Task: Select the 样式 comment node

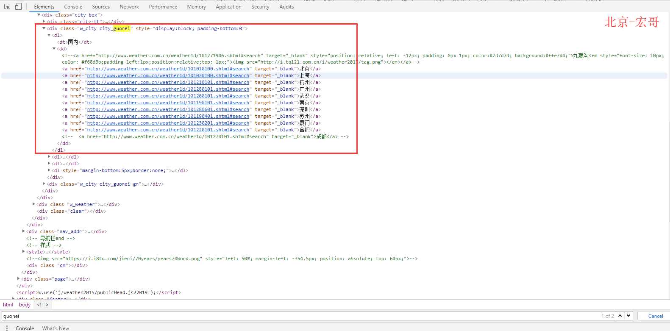Action: coord(44,245)
